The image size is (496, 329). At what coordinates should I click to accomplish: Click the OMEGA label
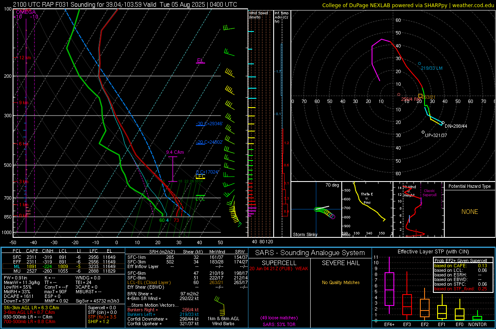pos(26,12)
